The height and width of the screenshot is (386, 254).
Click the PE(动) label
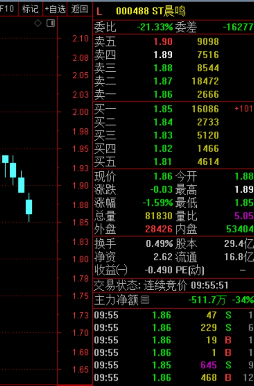click(190, 270)
